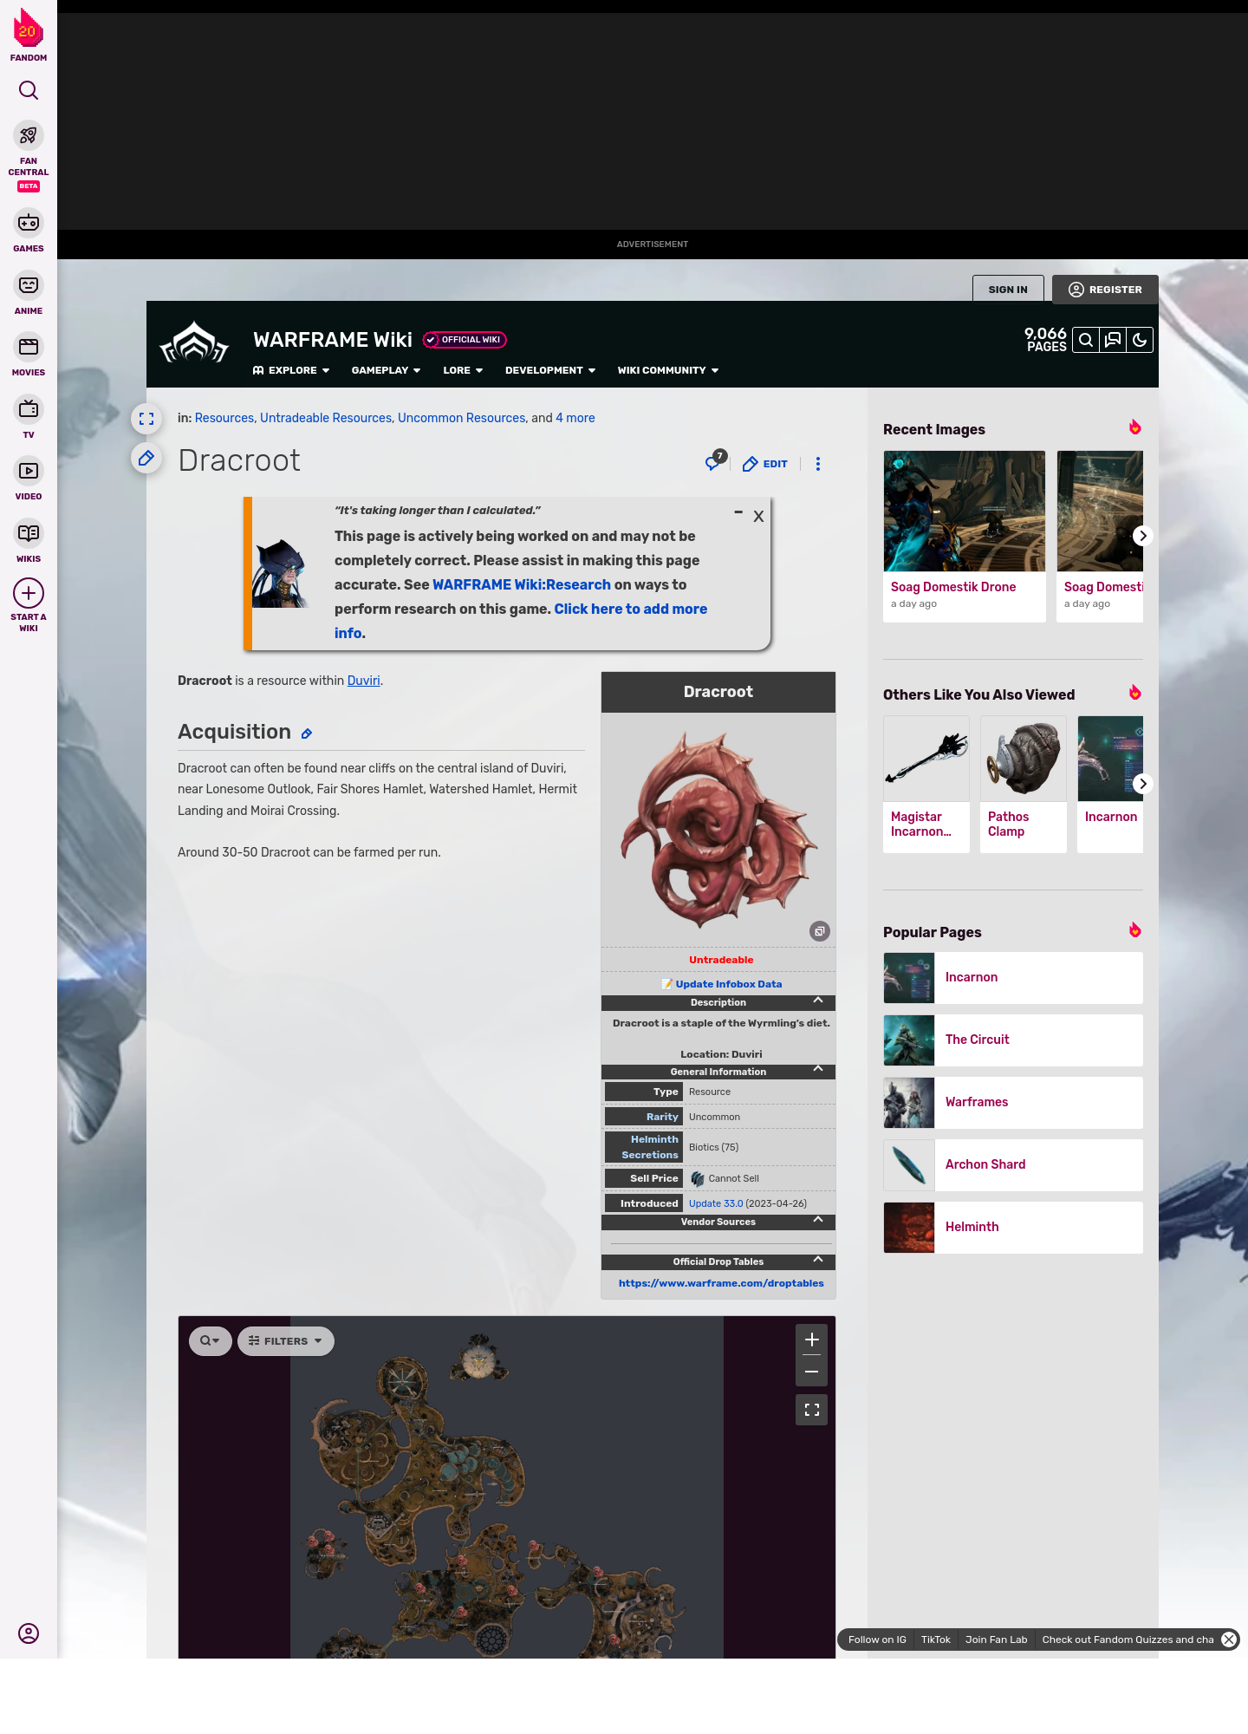The height and width of the screenshot is (1734, 1248).
Task: Zoom in on the Duviri map
Action: (812, 1340)
